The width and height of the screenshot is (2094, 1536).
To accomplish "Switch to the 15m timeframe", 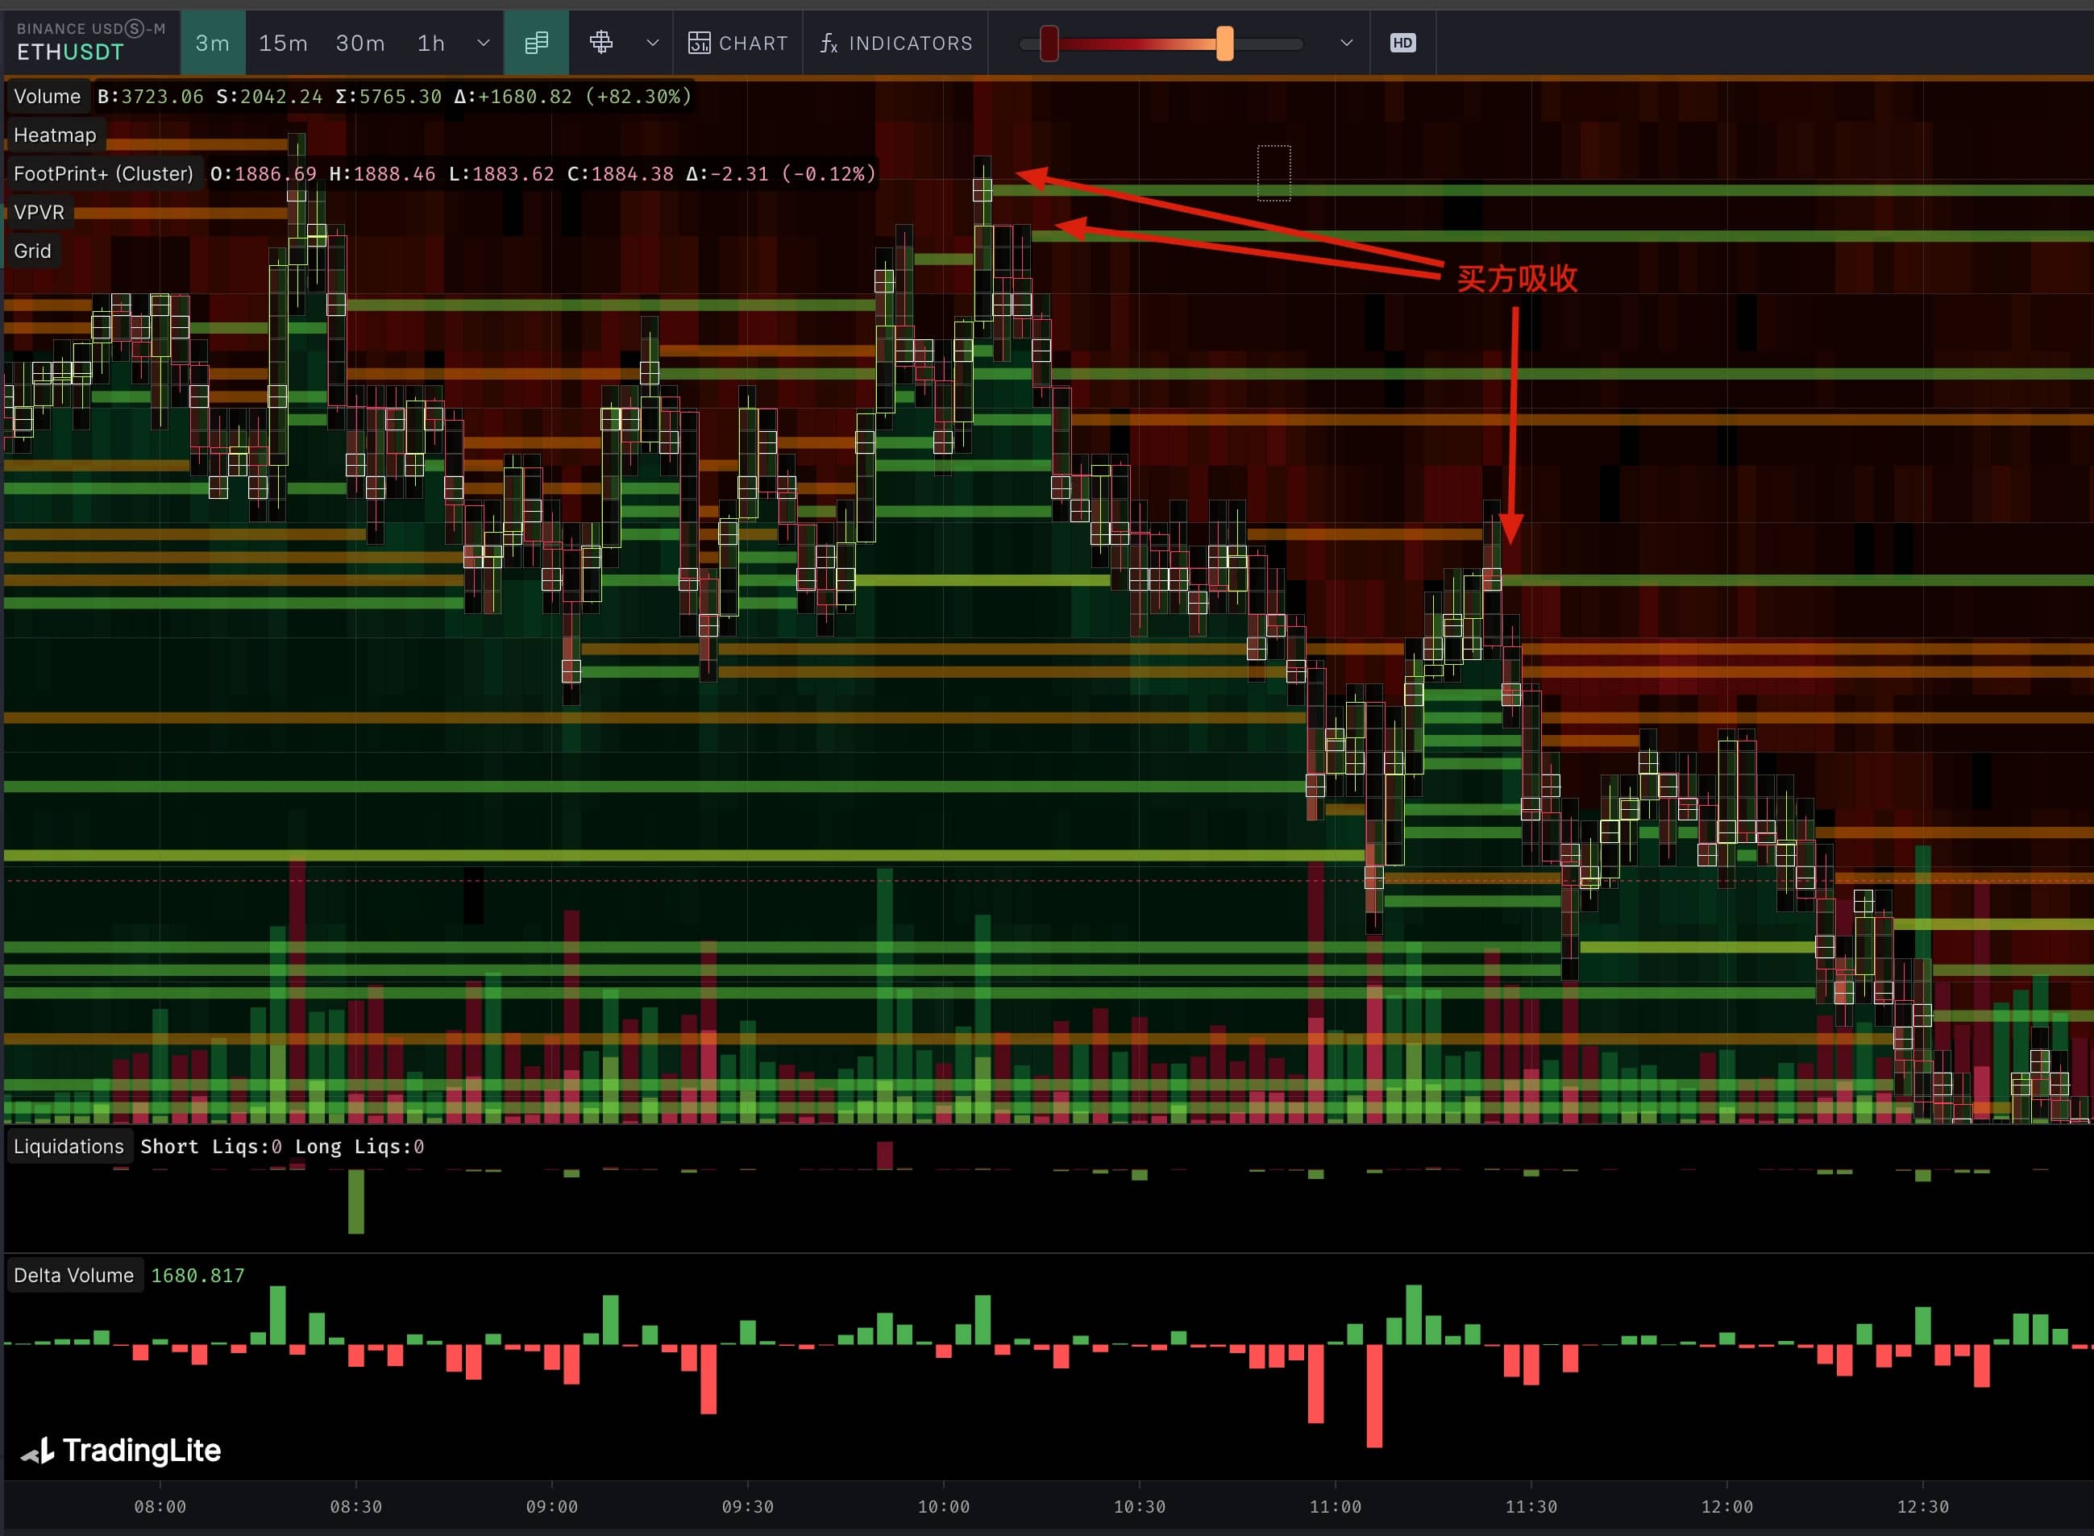I will [x=283, y=43].
